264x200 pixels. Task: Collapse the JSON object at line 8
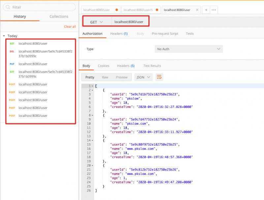click(x=92, y=115)
